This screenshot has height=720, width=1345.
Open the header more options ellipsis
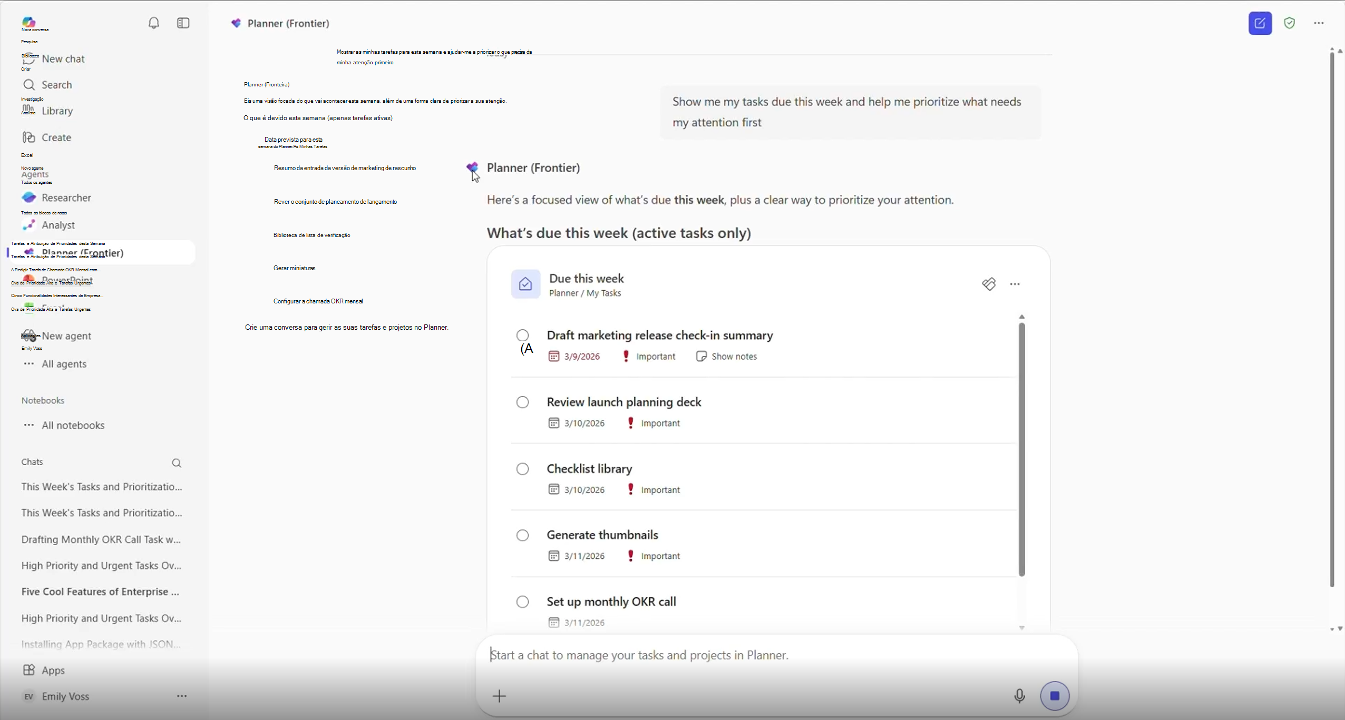(x=1319, y=23)
